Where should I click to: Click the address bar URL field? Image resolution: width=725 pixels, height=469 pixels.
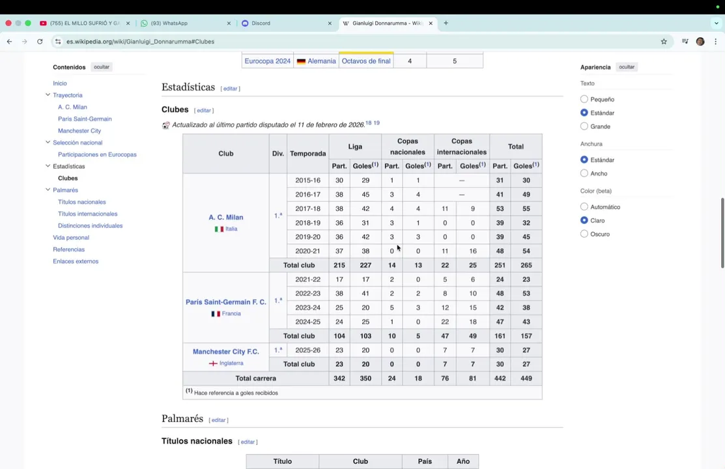(x=361, y=42)
